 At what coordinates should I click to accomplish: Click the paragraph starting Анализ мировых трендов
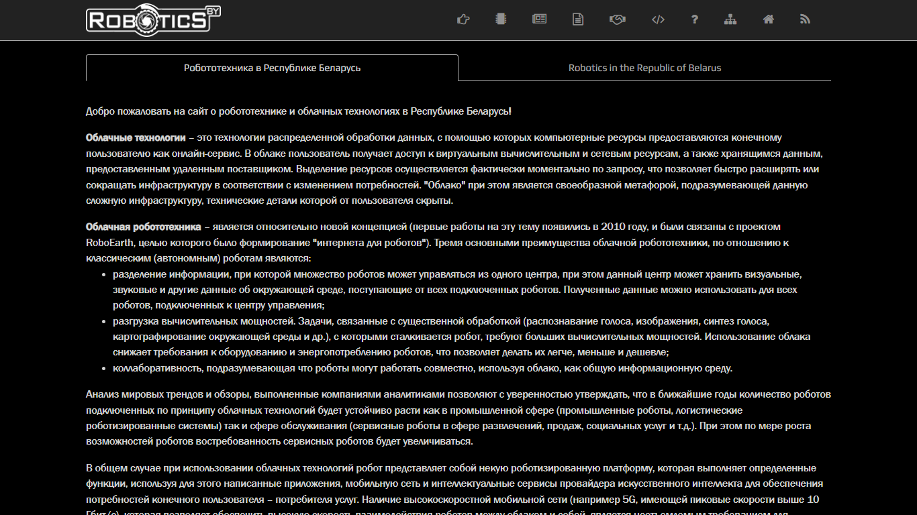pyautogui.click(x=458, y=418)
